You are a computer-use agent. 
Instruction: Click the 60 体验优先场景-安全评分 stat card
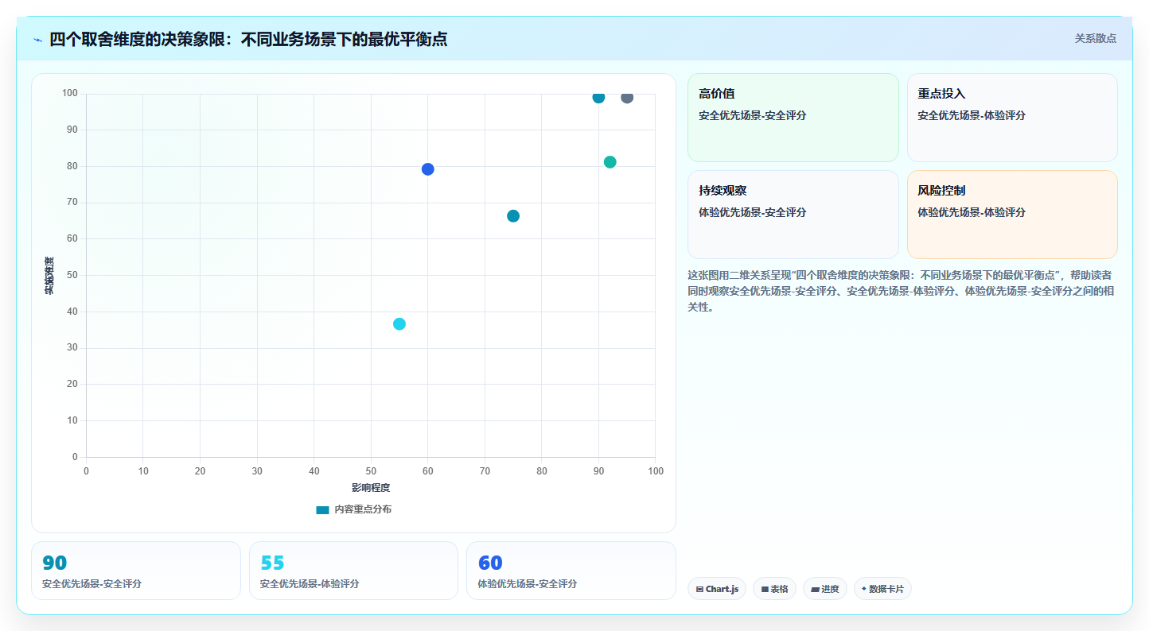point(571,571)
